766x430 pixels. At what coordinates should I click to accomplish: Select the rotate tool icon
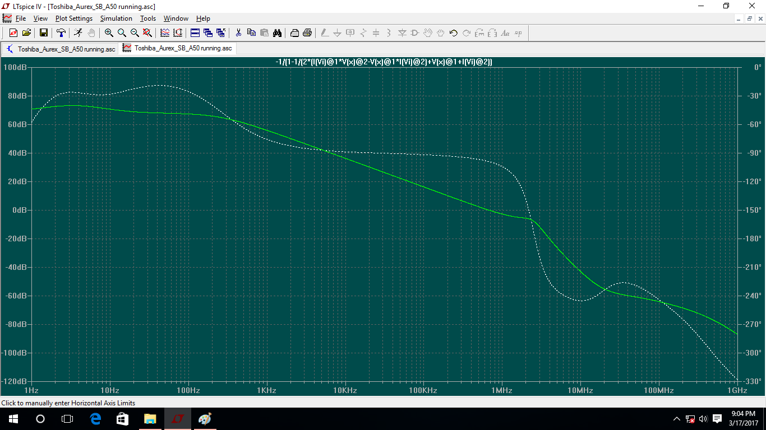479,33
